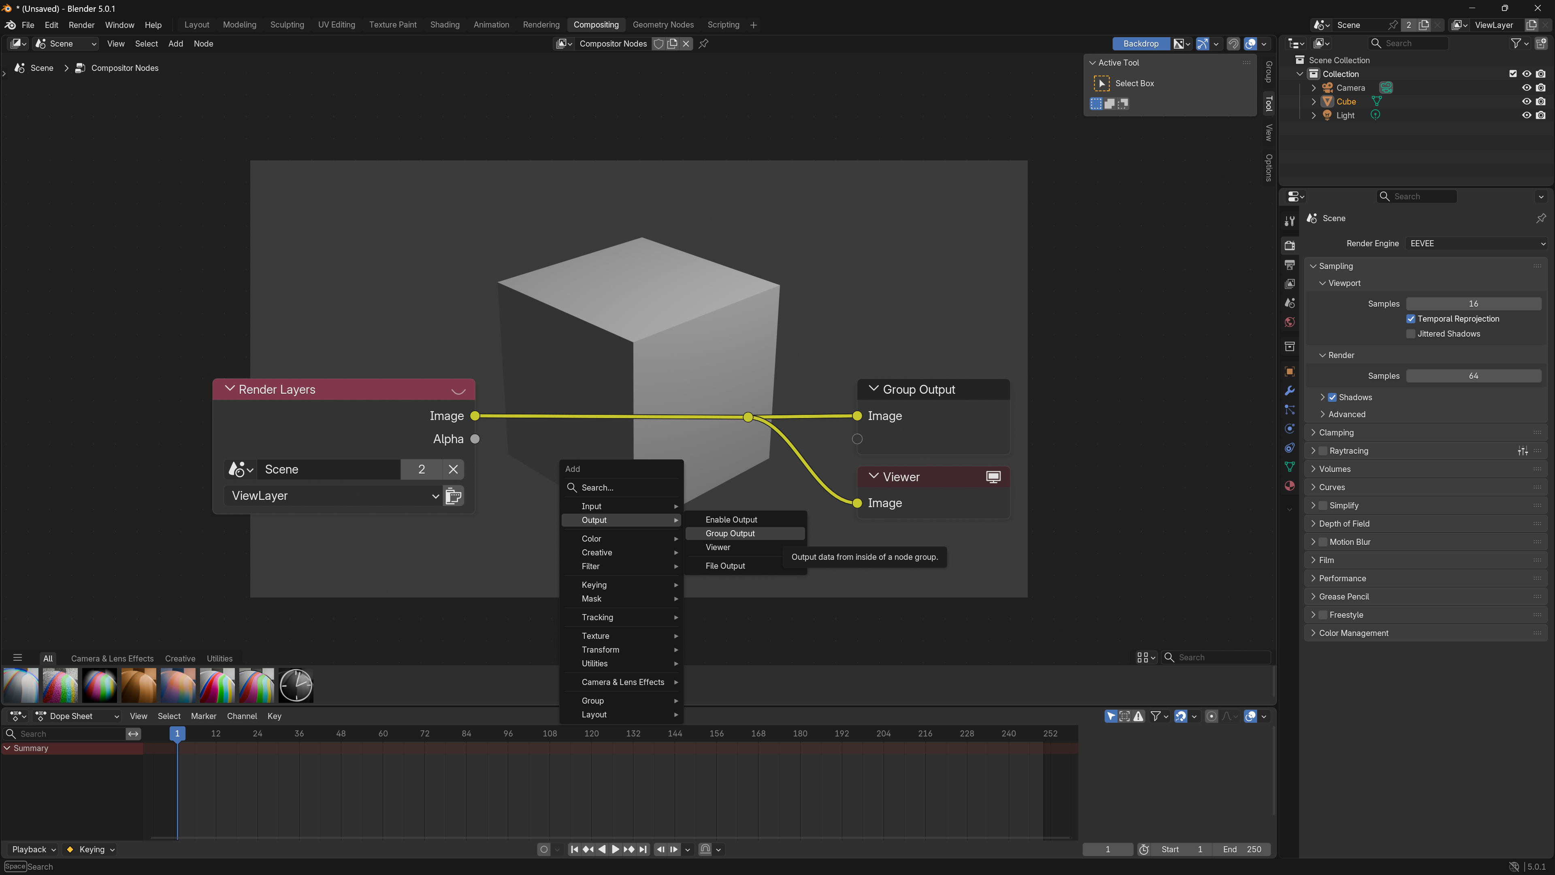The height and width of the screenshot is (875, 1555).
Task: Enable Raytracing checkbox
Action: [1323, 451]
